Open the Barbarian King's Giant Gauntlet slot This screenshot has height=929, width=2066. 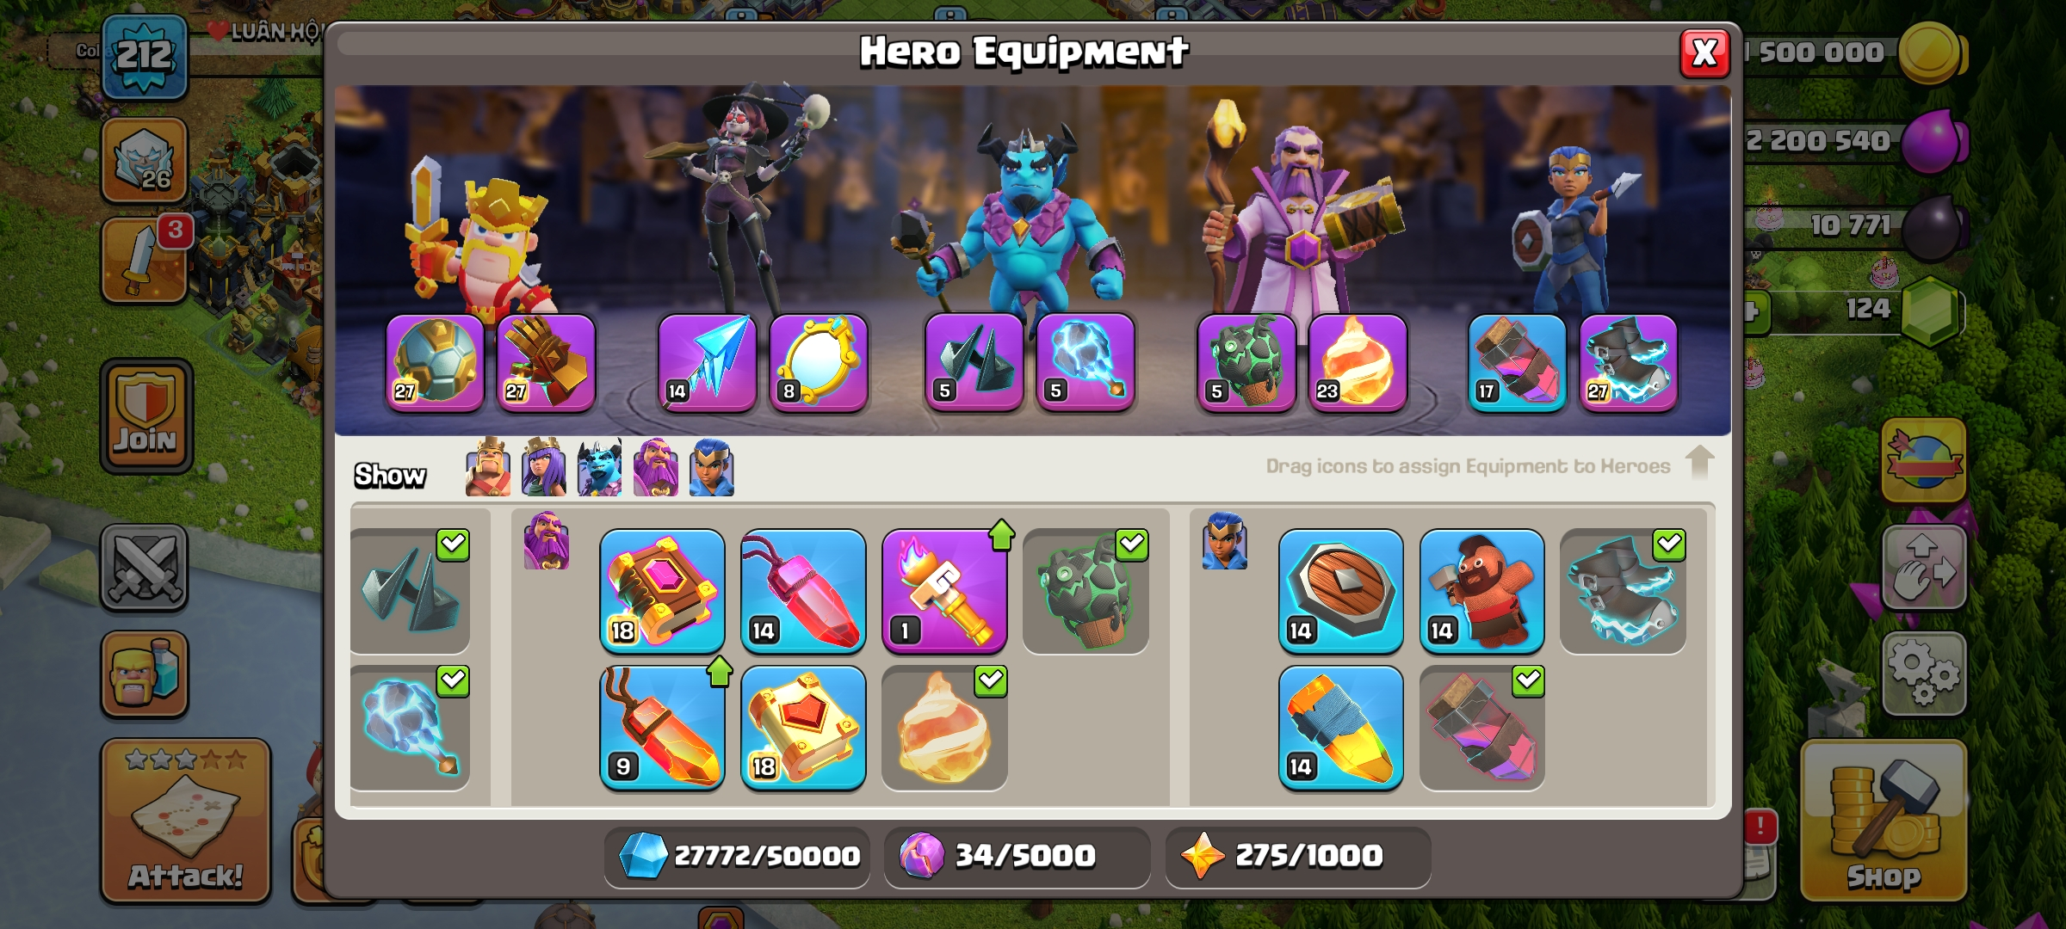[x=546, y=363]
